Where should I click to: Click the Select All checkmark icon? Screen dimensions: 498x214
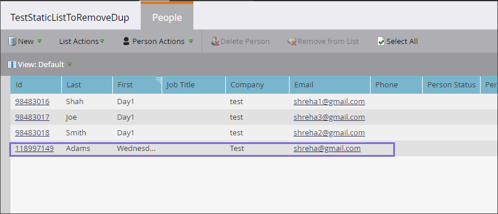coord(381,42)
